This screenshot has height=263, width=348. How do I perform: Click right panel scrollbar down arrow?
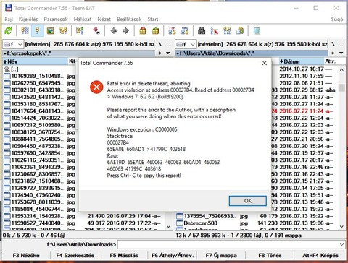click(341, 226)
